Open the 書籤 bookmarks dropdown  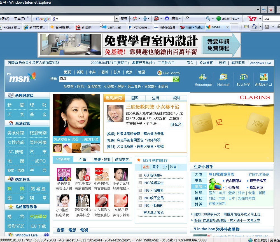[176, 18]
